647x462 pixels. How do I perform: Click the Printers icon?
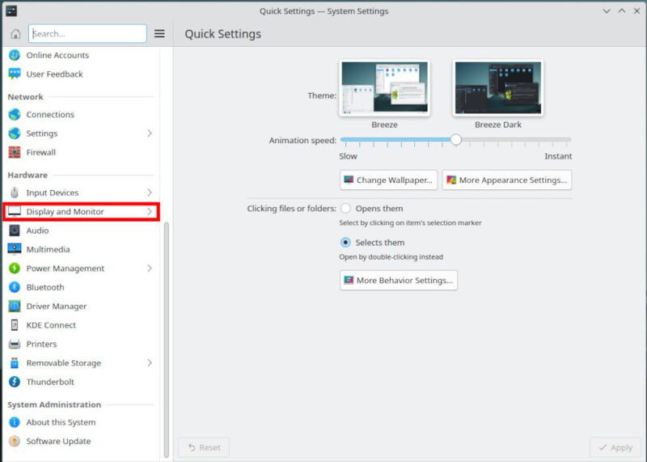click(x=15, y=344)
